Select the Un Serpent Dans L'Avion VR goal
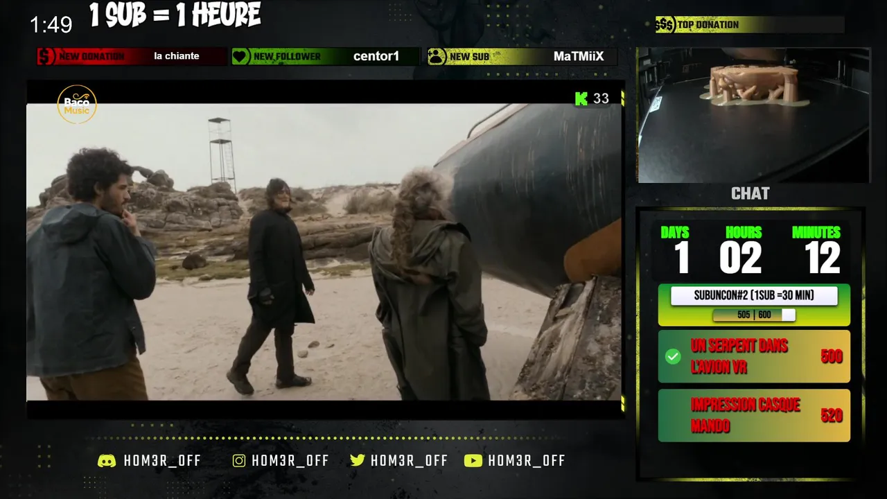Screen dimensions: 887x499 pyautogui.click(x=754, y=356)
